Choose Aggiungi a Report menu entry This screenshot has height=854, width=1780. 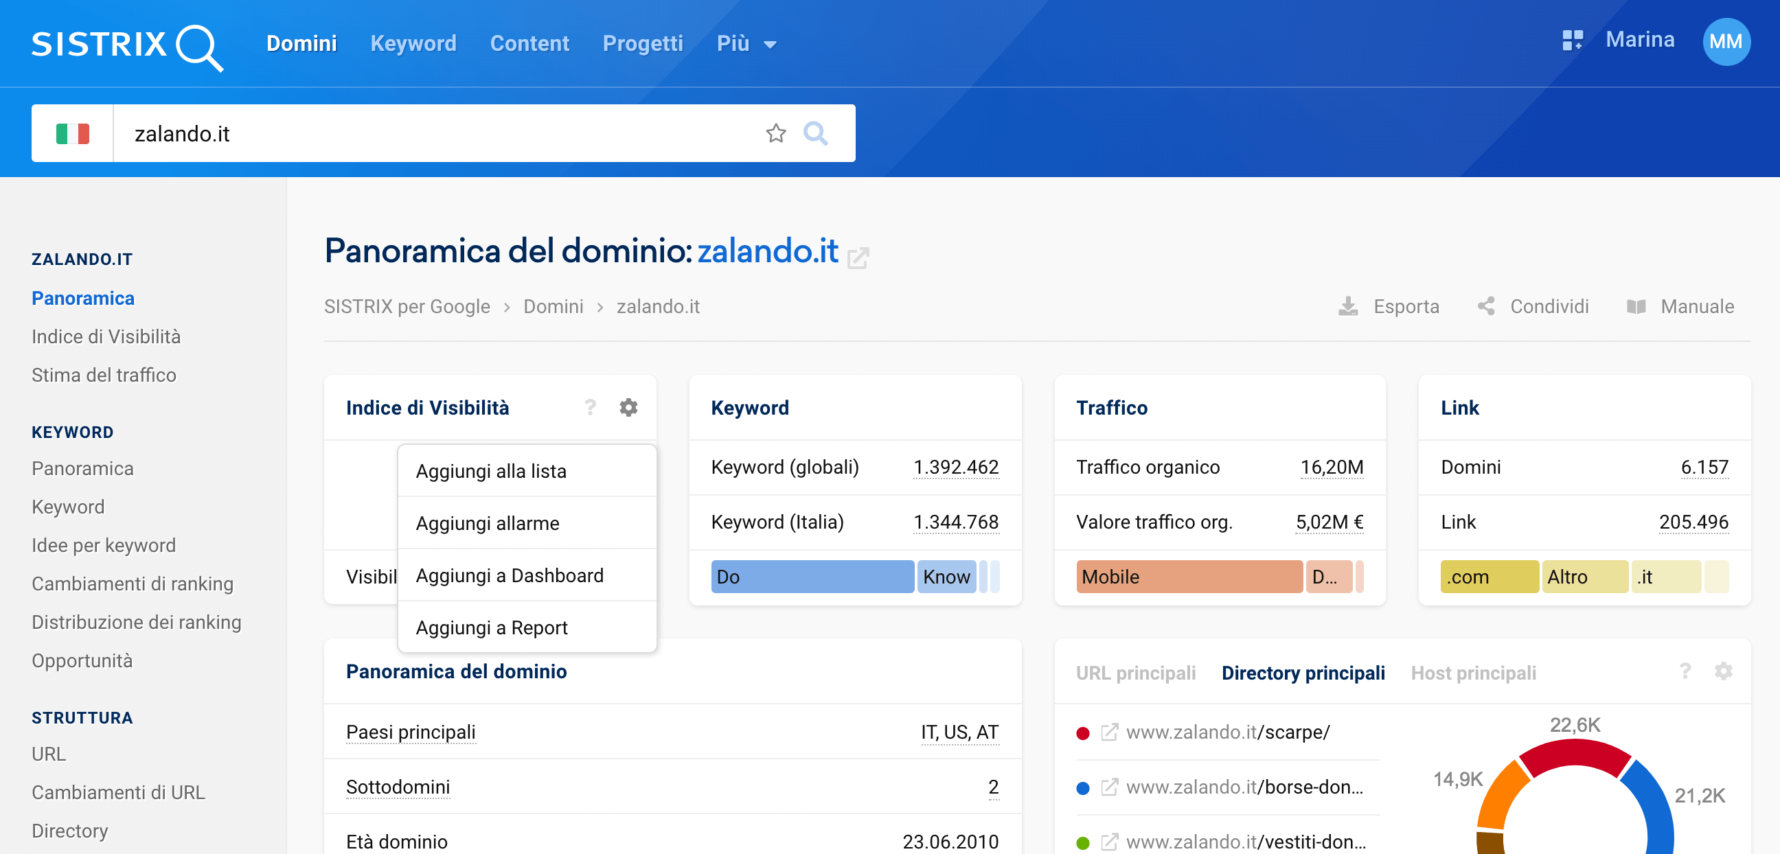tap(527, 627)
